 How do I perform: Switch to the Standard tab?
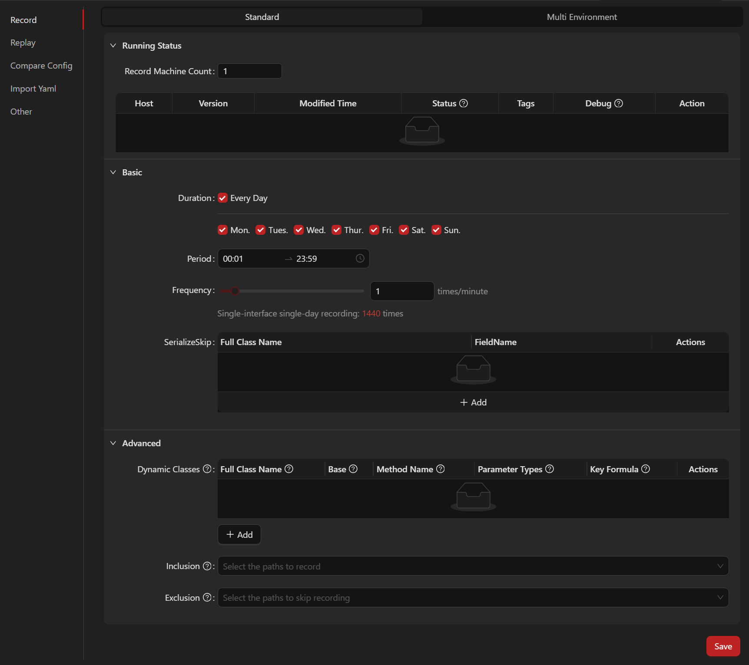pos(262,17)
